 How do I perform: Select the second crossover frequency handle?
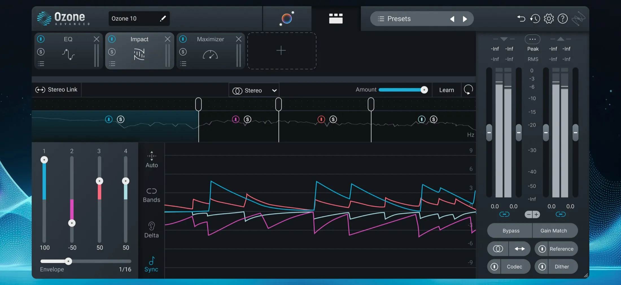(279, 104)
